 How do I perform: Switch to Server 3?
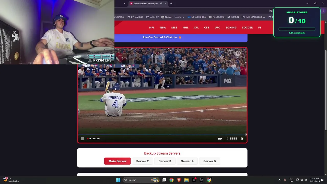pos(165,161)
